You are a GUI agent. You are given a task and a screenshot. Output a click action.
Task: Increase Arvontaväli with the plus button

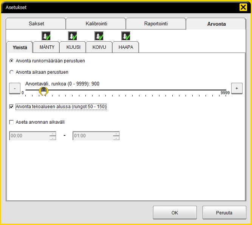237,88
